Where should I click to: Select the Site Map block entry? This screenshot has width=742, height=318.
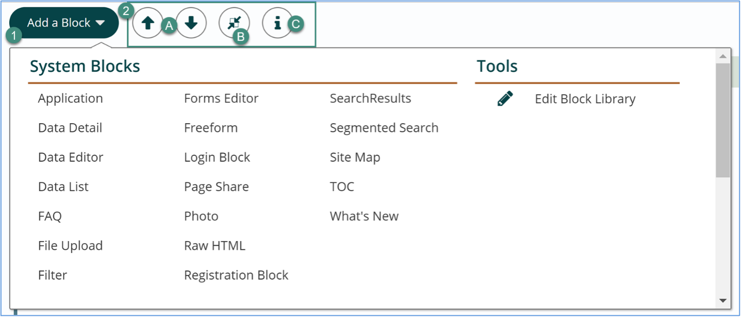click(354, 157)
